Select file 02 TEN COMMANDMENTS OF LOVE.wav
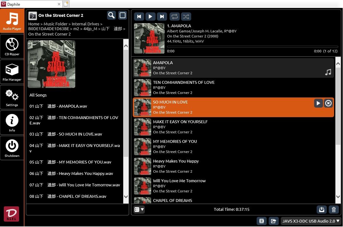The width and height of the screenshot is (343, 227). point(74,120)
